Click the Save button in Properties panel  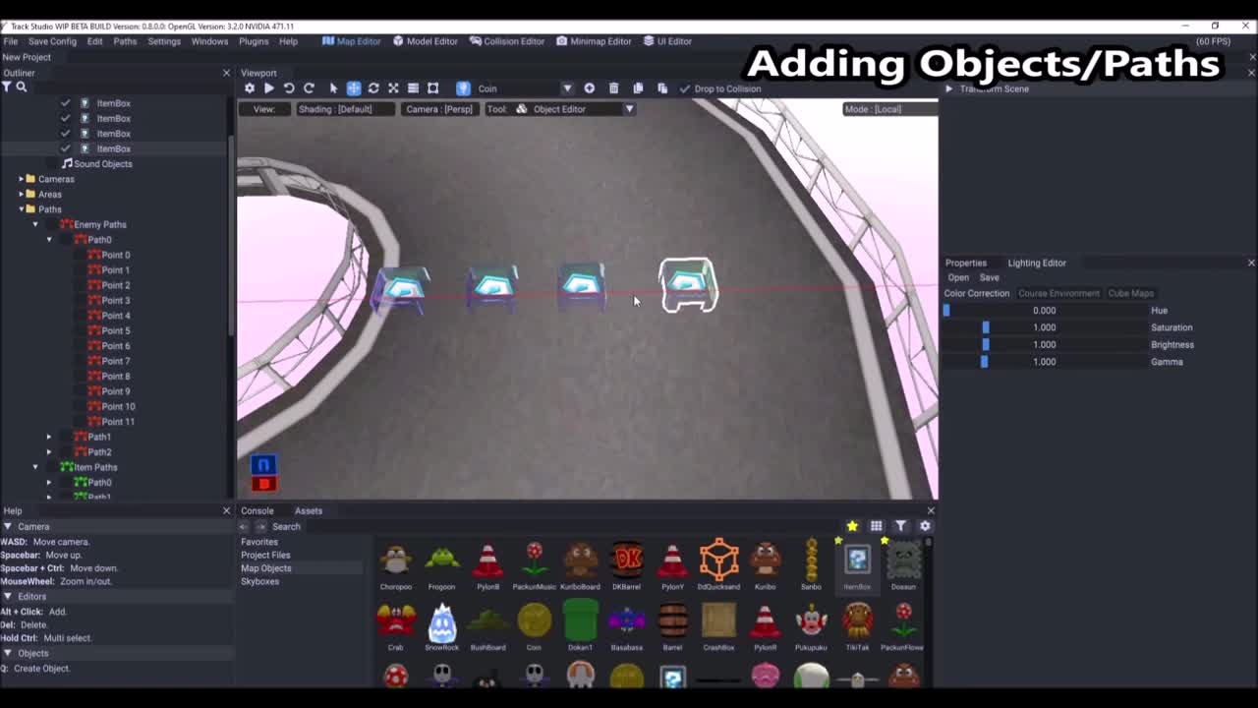989,277
